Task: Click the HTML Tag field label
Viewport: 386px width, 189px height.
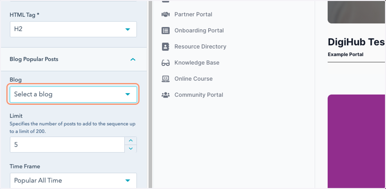Action: (x=24, y=15)
